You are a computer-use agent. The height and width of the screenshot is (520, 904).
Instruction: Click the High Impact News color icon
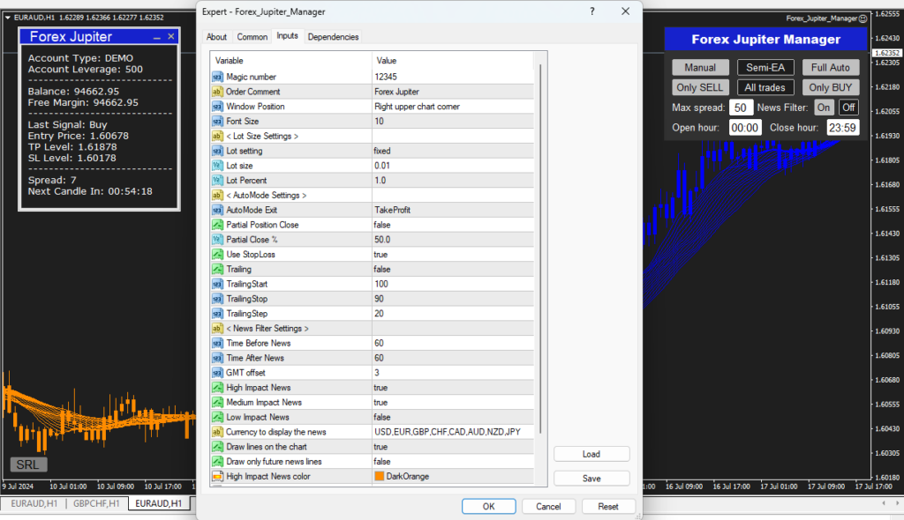pyautogui.click(x=217, y=476)
